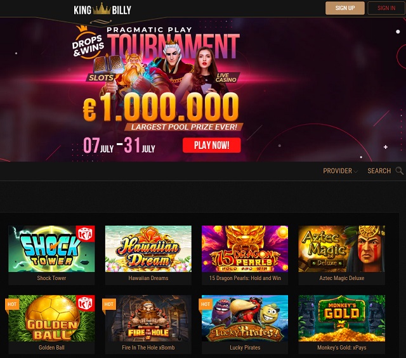Click the PLAY NOW! banner button
406x358 pixels.
[211, 145]
